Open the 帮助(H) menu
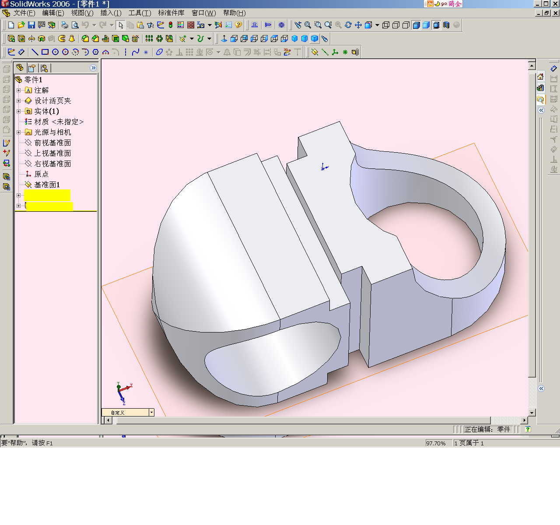Viewport: 560px width, 525px height. tap(234, 13)
